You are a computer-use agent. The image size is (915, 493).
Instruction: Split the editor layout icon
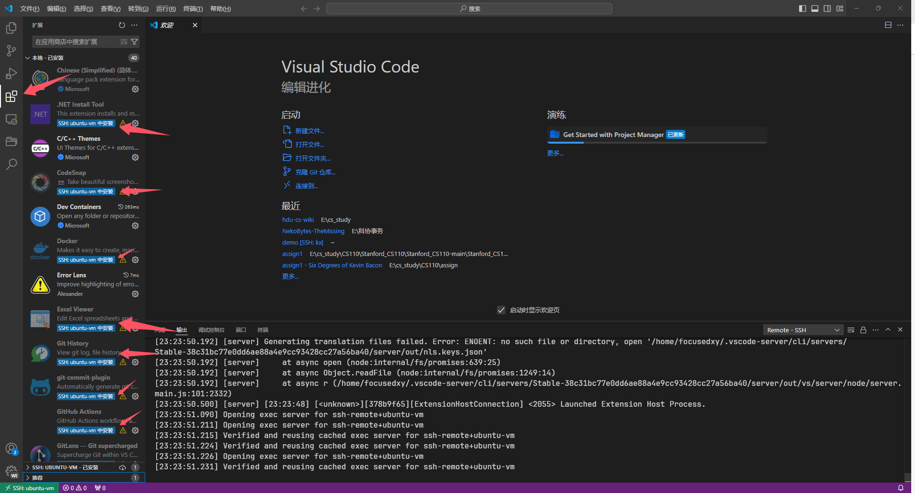pos(888,25)
